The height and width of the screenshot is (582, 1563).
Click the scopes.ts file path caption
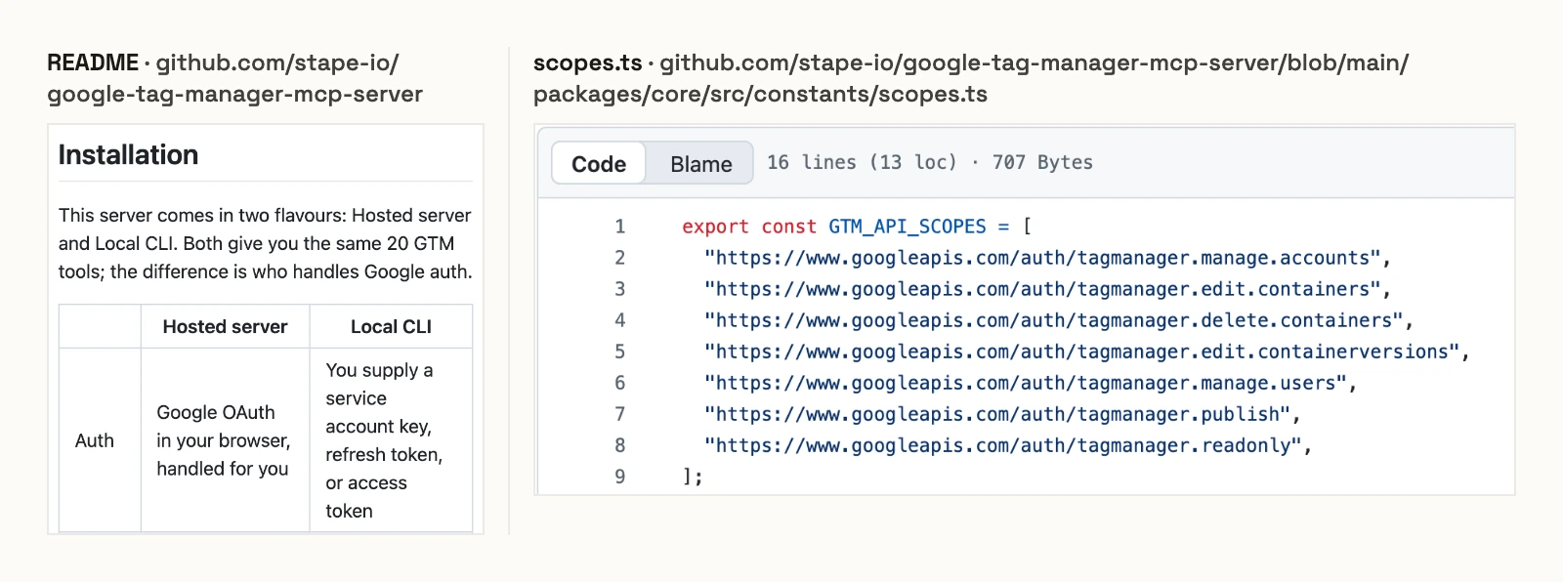coord(971,78)
